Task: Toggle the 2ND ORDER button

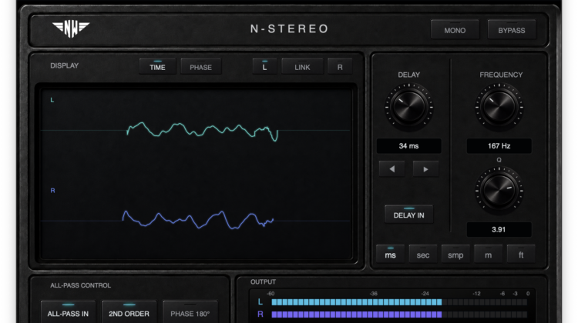Action: [x=129, y=313]
